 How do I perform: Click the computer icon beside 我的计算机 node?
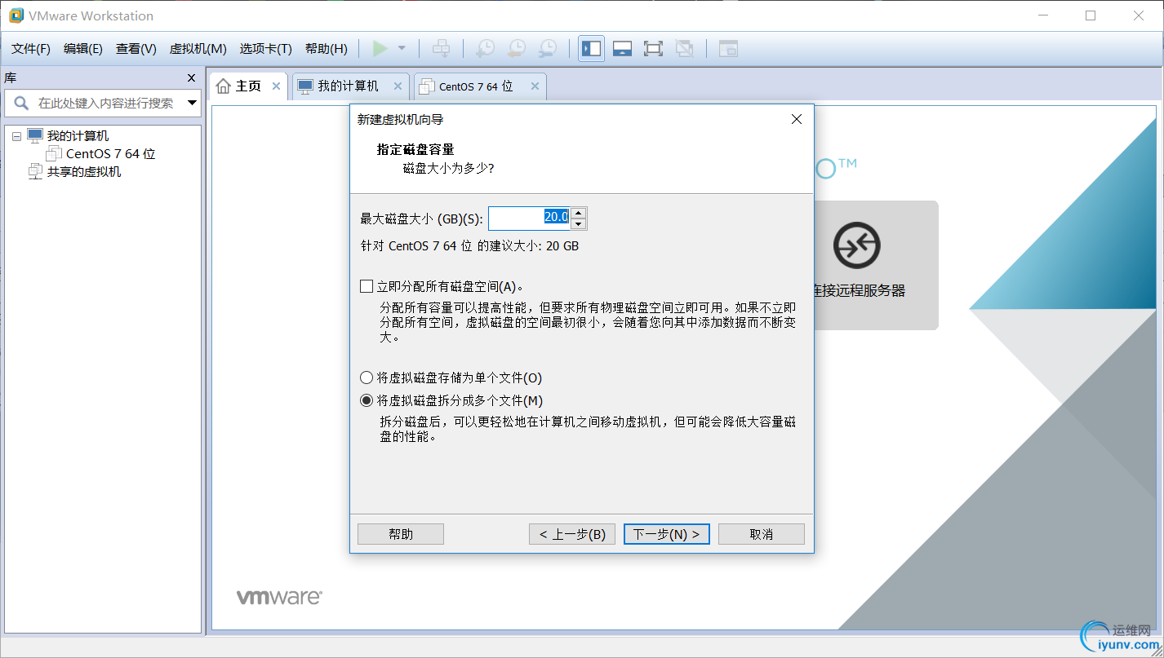pos(35,135)
